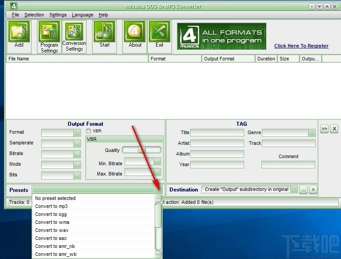Click preset list scroll up arrow
The width and height of the screenshot is (341, 259).
158,198
